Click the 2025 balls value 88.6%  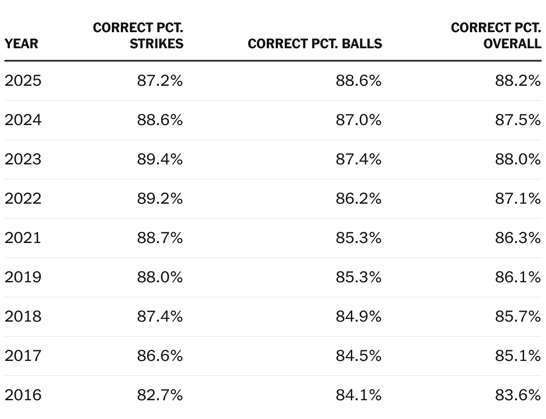point(358,81)
